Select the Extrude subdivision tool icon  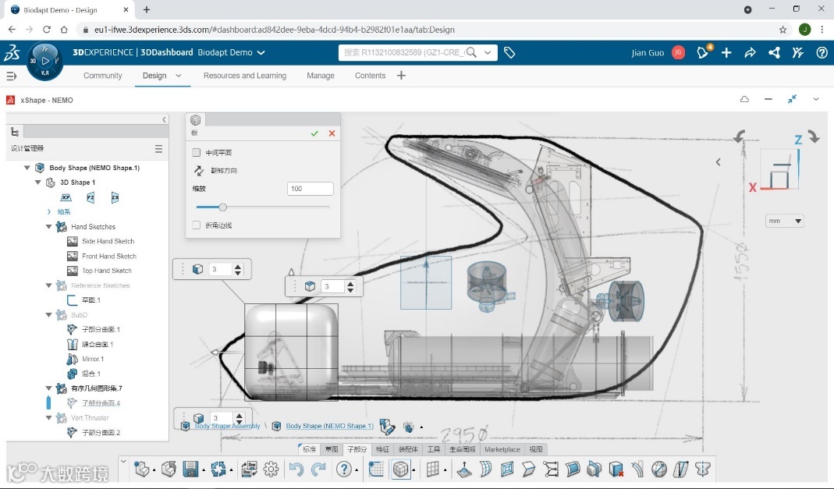click(464, 469)
